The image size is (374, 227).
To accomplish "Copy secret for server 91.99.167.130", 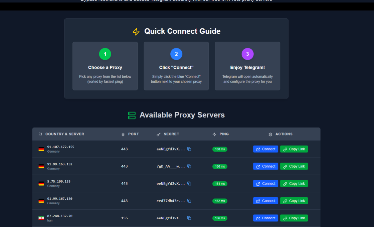I will click(x=189, y=201).
